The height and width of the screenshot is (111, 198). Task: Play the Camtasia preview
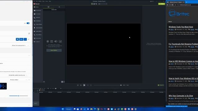(x=84, y=85)
